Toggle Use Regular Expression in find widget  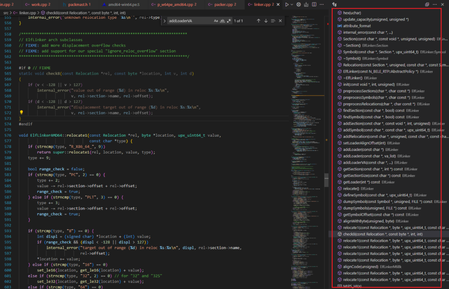point(229,21)
